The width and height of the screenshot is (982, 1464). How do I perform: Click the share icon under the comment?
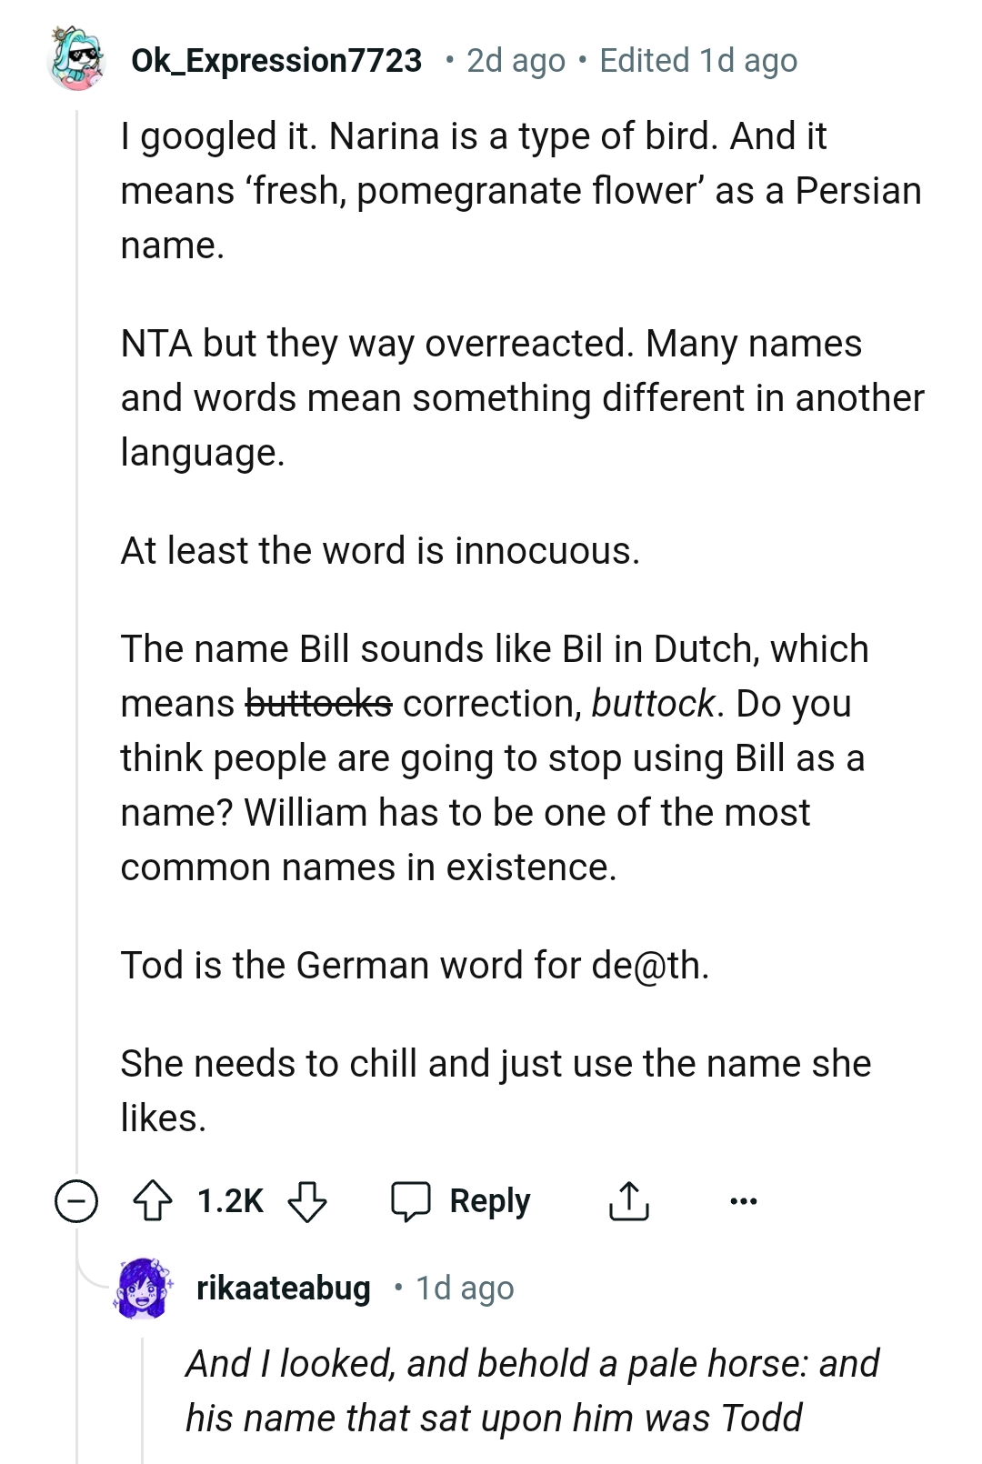tap(628, 1200)
